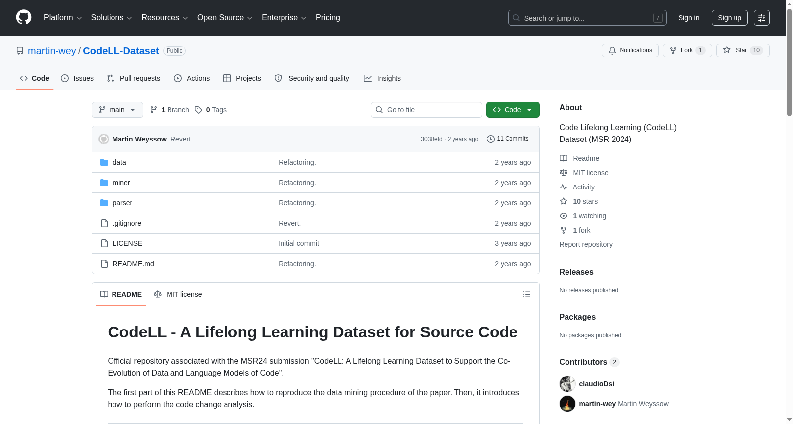Click the pulse icon beside Activity
This screenshot has height=424, width=793.
point(564,187)
